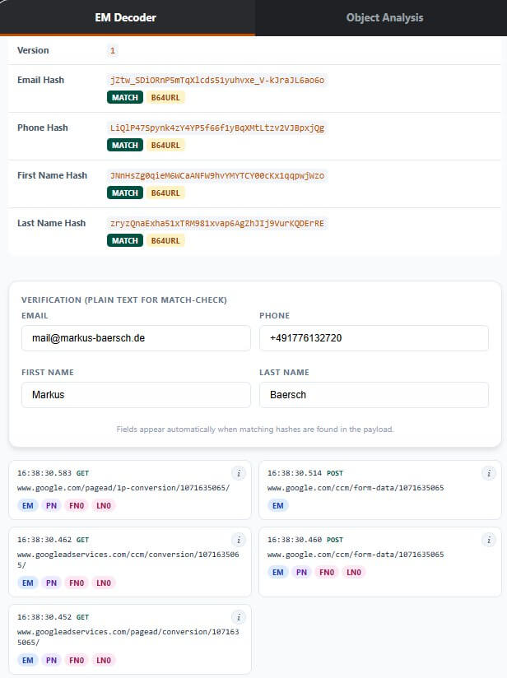Click MATCH badge under First Name Hash
The height and width of the screenshot is (678, 507).
(125, 193)
